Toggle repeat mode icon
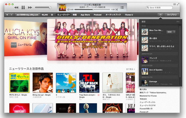This screenshot has height=118, width=186. (69, 10)
